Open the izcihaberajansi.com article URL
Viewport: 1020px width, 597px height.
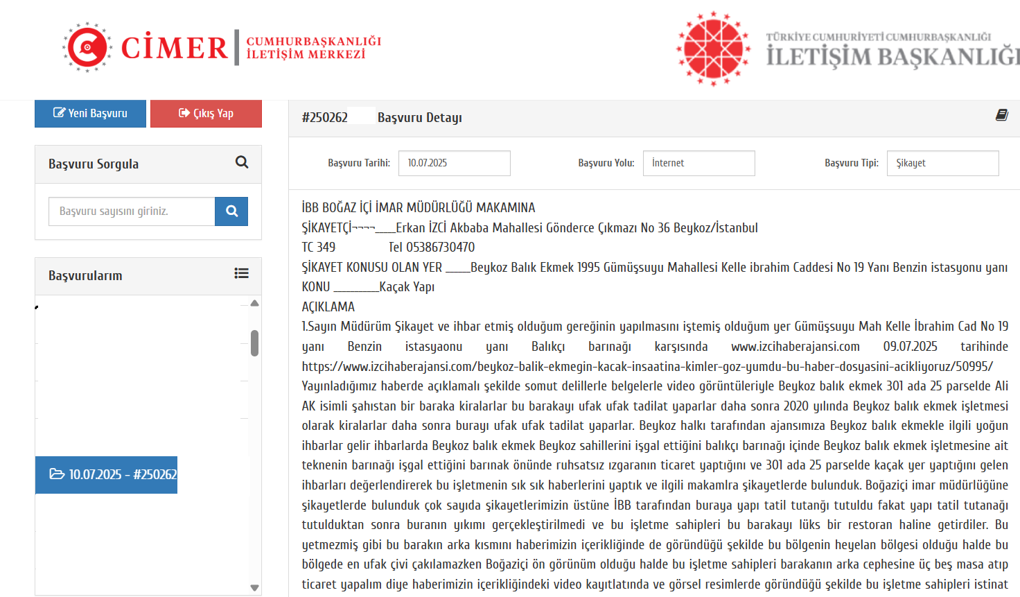(647, 366)
